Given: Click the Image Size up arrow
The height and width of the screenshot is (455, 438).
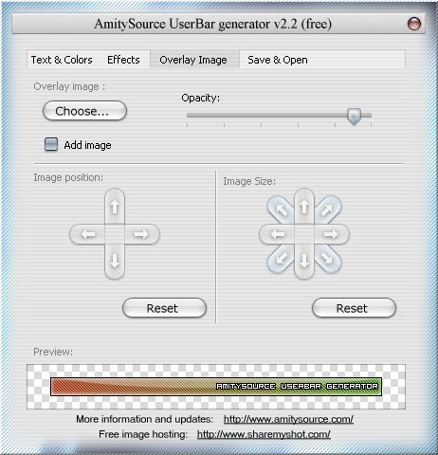Looking at the screenshot, I should tap(304, 207).
